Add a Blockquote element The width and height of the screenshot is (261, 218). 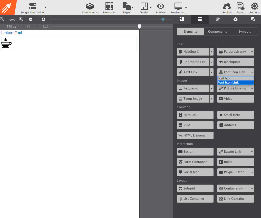pos(236,62)
